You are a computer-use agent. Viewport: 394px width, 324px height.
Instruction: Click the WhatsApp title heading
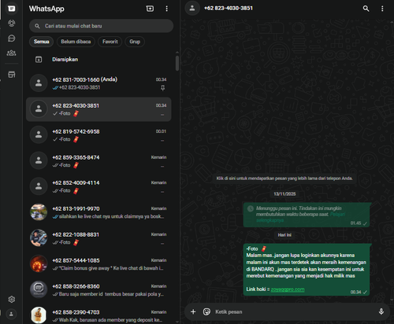pos(46,9)
